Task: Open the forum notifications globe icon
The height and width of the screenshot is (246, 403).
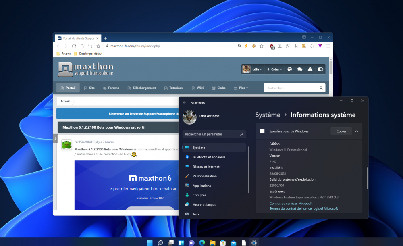Action: pyautogui.click(x=289, y=69)
